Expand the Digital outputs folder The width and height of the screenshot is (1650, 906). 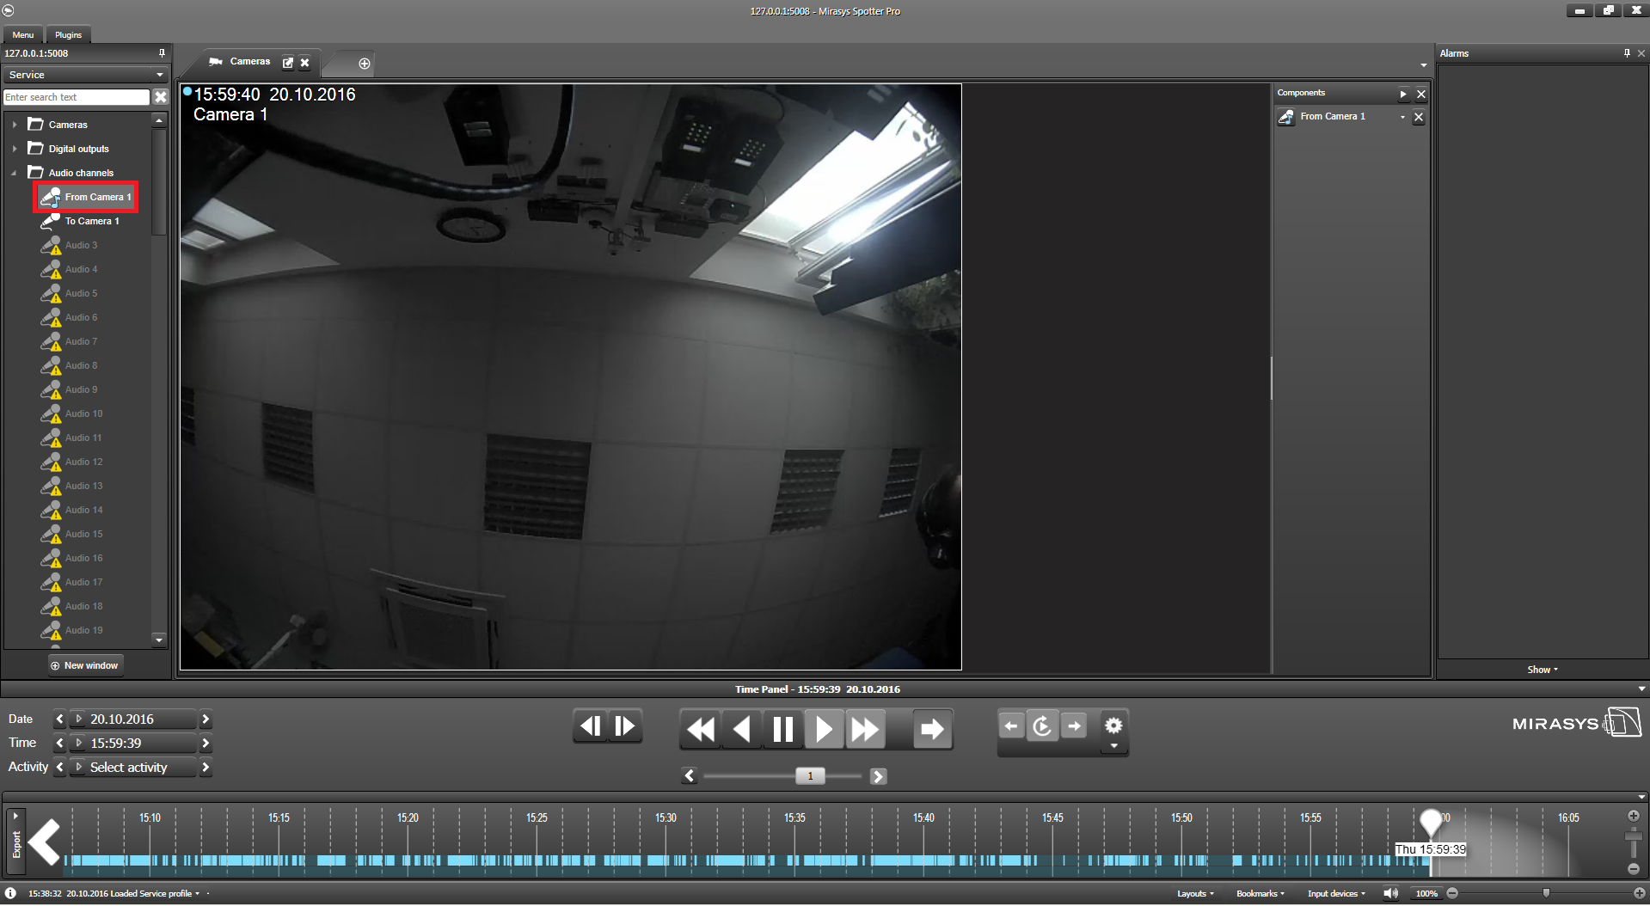(x=15, y=149)
